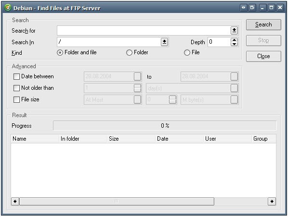The image size is (288, 217).
Task: Expand the Search In path dropdown
Action: 164,42
